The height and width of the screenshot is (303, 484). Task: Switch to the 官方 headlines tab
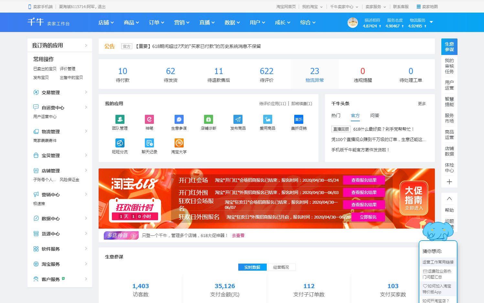(355, 115)
